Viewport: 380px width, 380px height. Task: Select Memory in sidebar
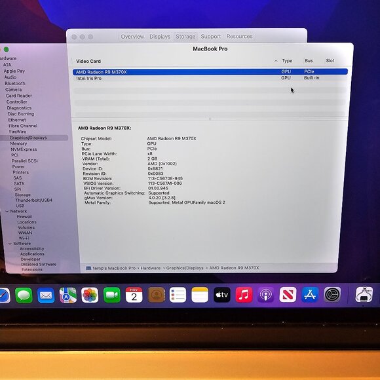[x=18, y=143]
